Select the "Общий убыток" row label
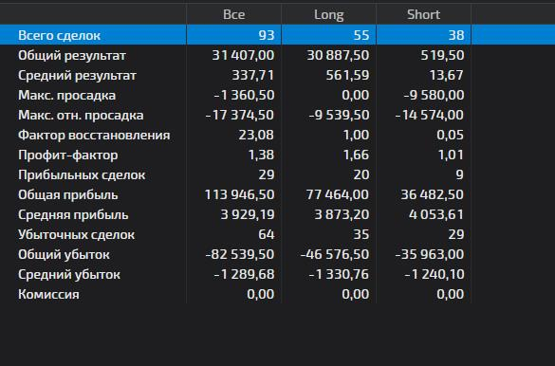 coord(65,255)
